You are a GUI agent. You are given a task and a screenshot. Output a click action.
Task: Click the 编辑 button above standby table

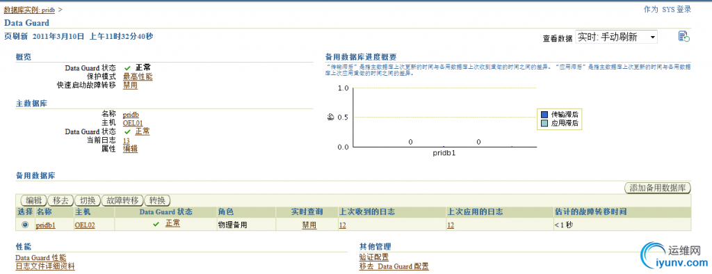34,200
